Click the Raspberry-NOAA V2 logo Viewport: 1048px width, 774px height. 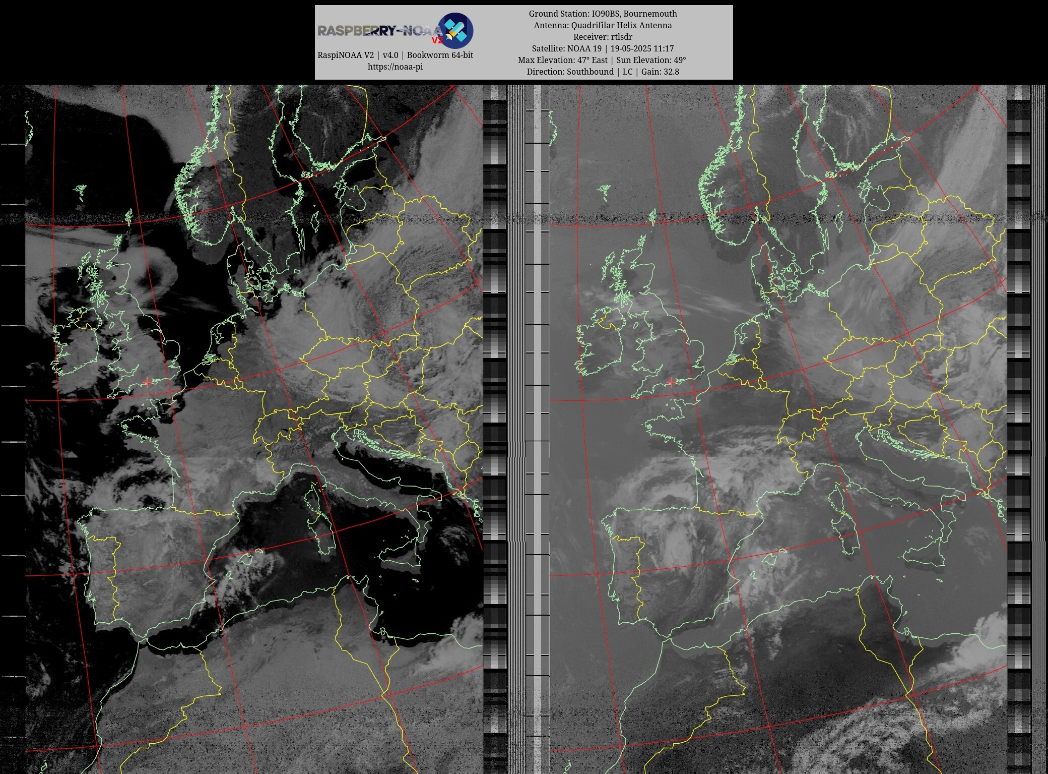395,31
